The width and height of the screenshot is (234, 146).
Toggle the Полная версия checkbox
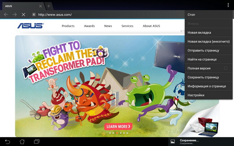(226, 68)
